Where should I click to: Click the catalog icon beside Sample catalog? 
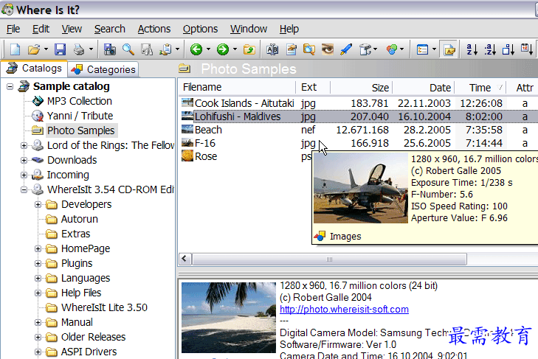tap(24, 86)
